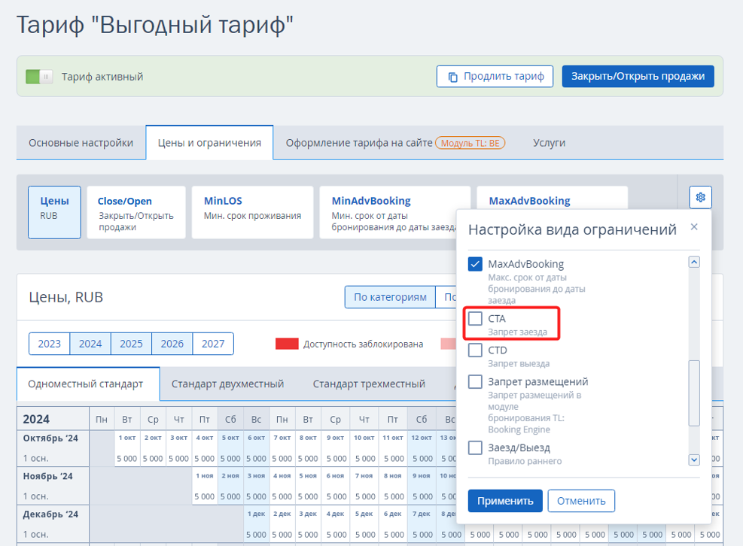Select the MinLOS restriction tile
Viewport: 743px width, 546px height.
click(252, 213)
